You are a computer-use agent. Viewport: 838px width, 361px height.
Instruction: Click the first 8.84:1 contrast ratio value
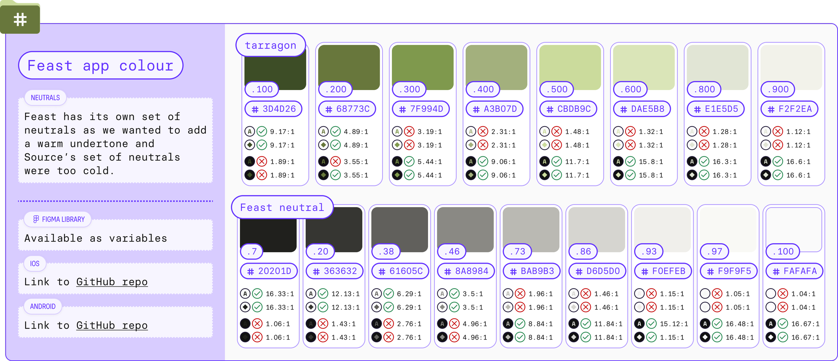540,324
